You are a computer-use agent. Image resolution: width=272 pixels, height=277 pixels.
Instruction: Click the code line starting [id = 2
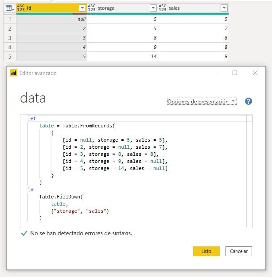tap(115, 147)
